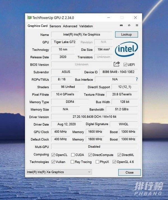Click the Bandwidth field 51.2 GB/s
168x200 pixels.
(x=122, y=109)
